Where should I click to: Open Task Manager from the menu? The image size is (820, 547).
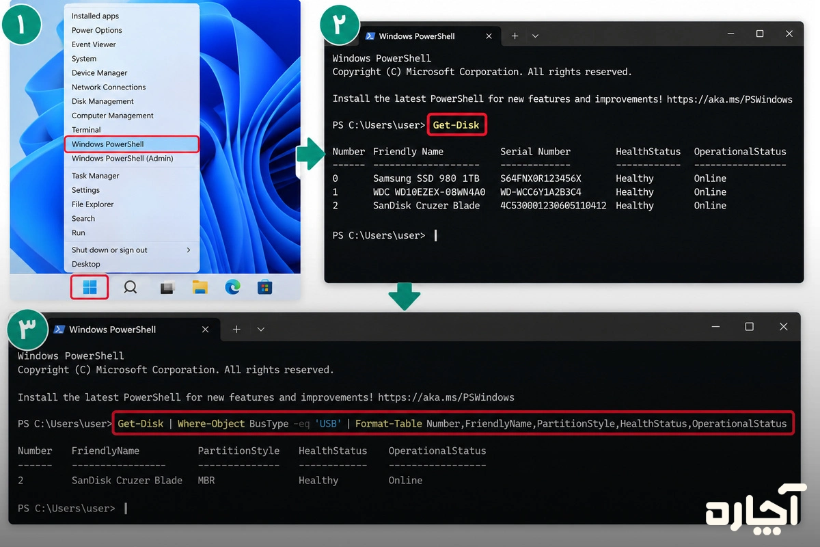click(96, 176)
